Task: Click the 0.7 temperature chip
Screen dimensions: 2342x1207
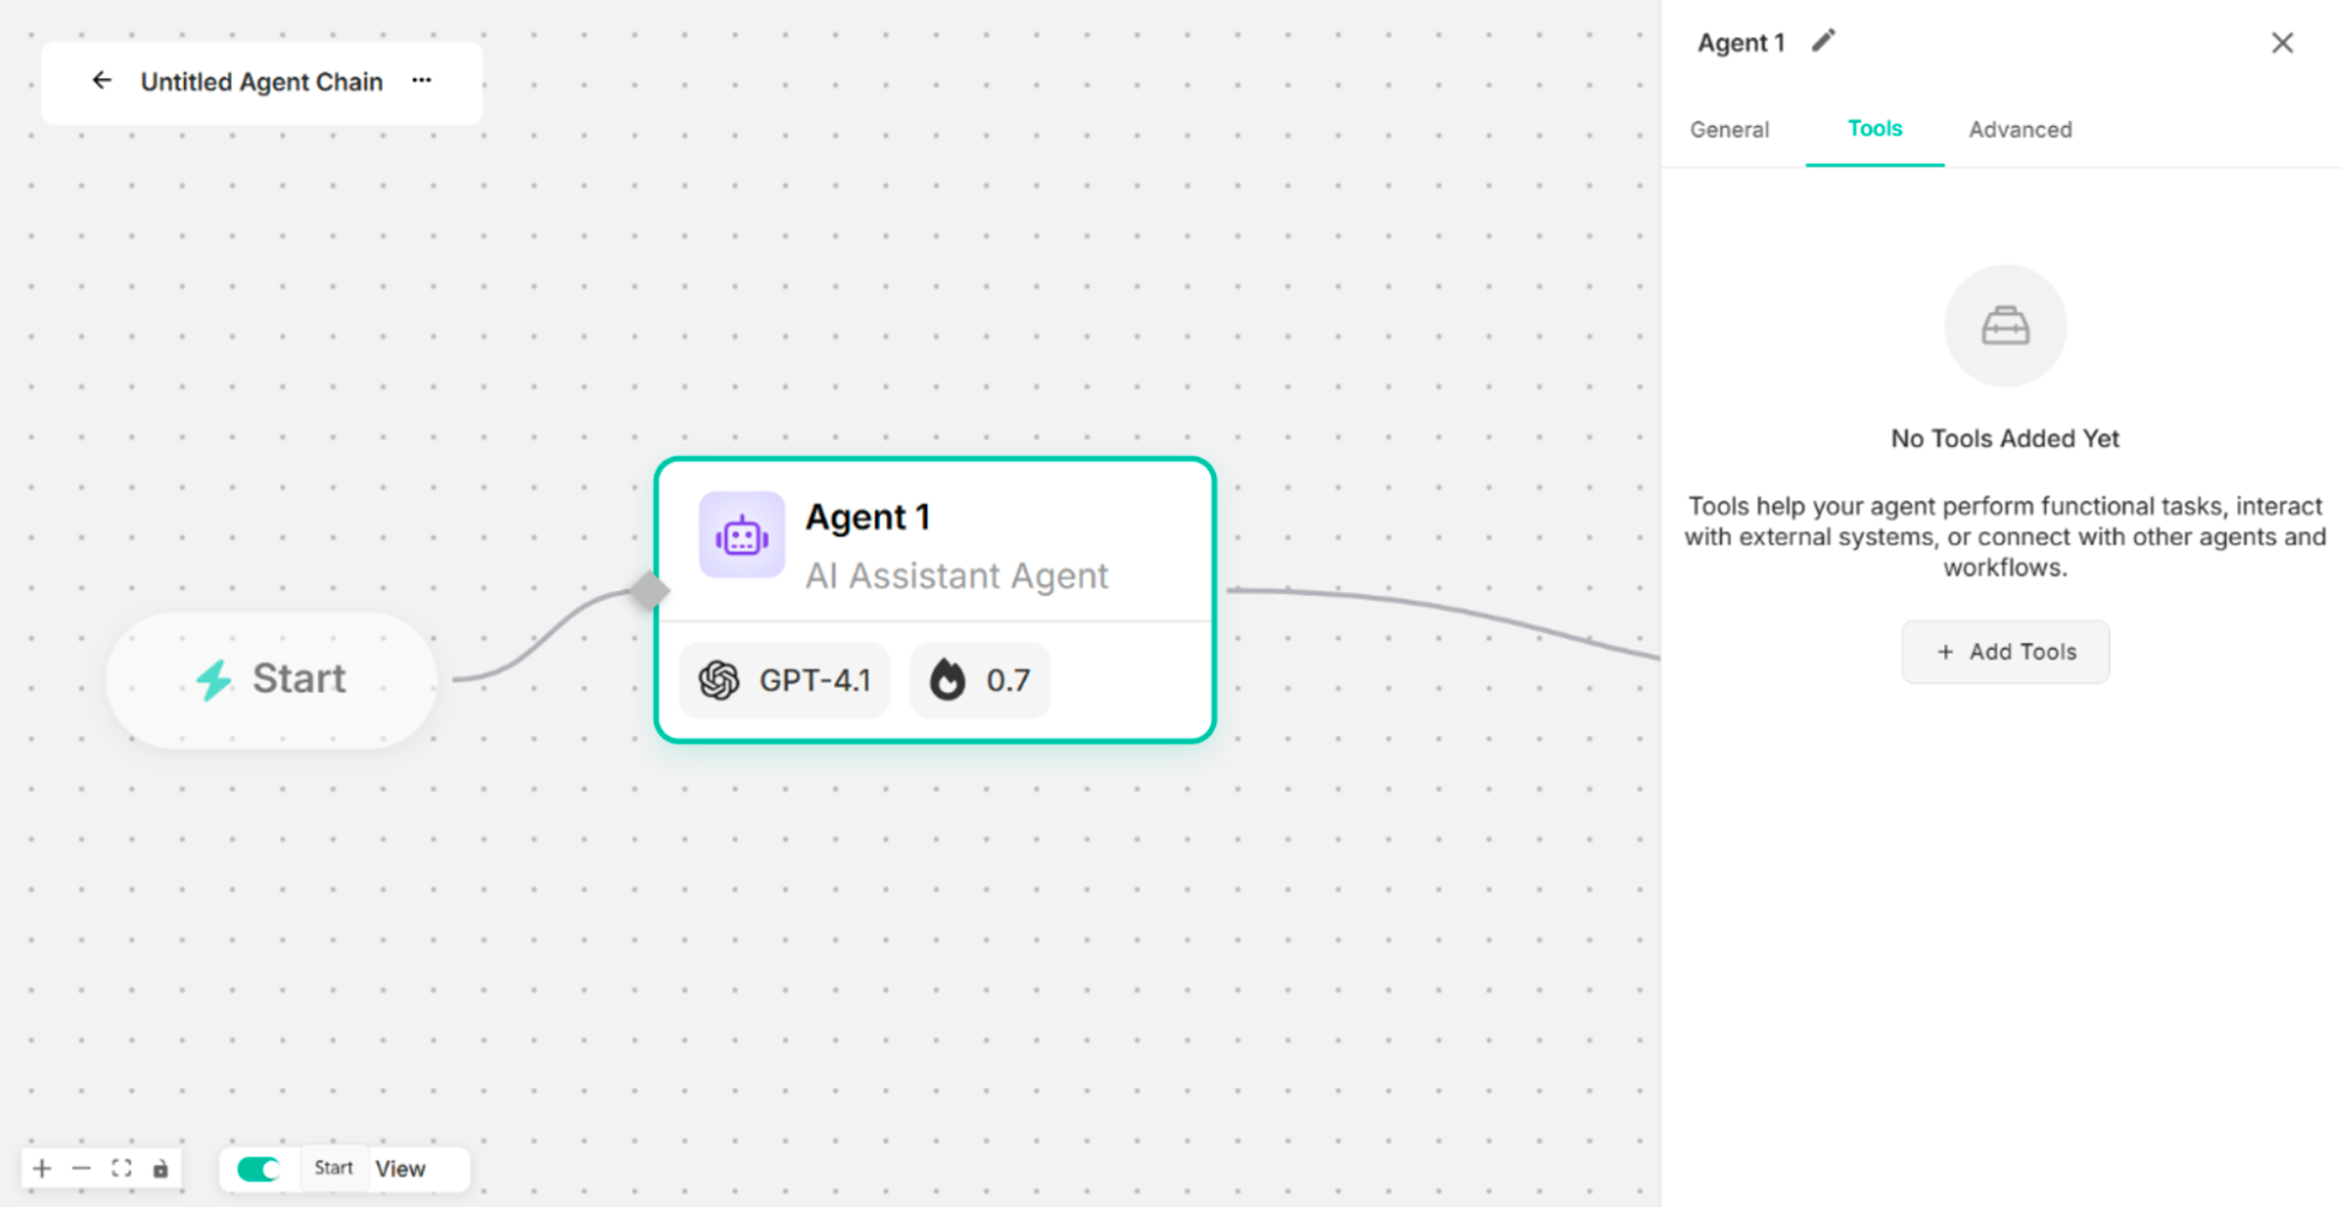Action: 980,680
